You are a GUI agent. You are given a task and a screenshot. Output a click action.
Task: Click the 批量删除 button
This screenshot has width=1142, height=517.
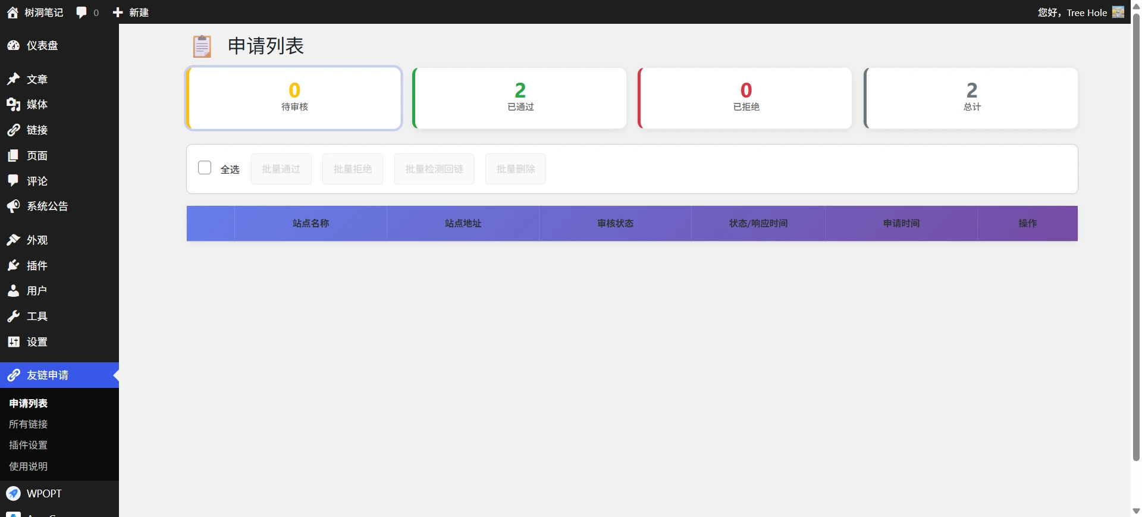(x=515, y=169)
